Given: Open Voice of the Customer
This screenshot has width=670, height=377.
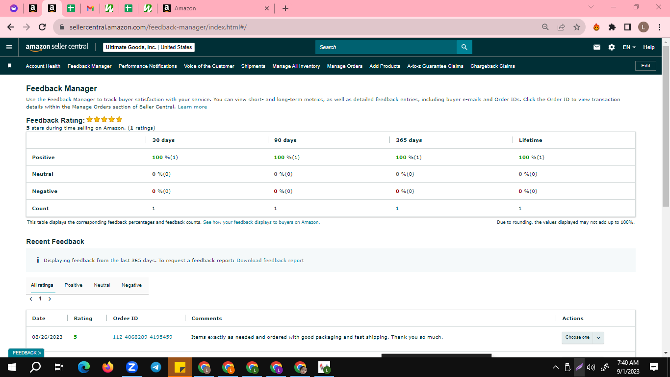Looking at the screenshot, I should click(x=209, y=66).
